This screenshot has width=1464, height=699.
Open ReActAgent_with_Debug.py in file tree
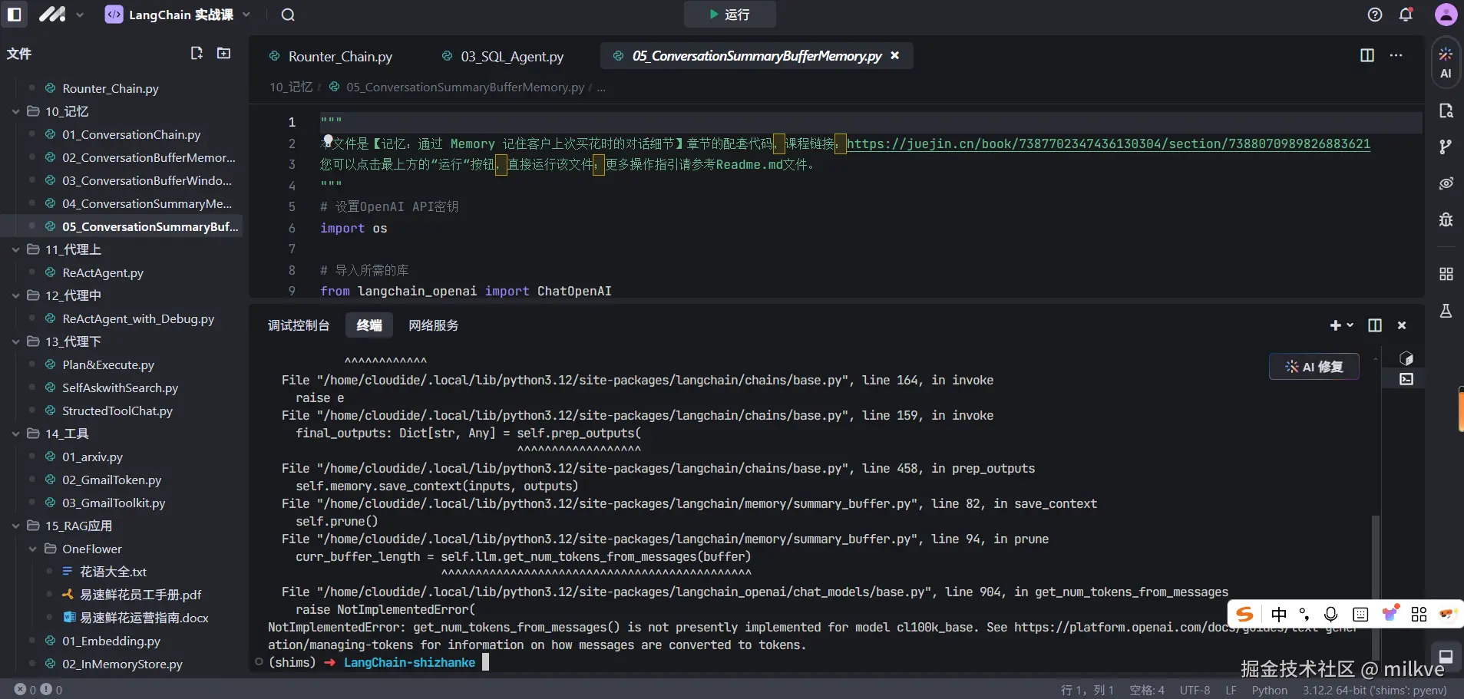(137, 318)
